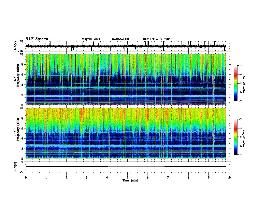Click the ch.1 PSD color scale bar

point(236,83)
